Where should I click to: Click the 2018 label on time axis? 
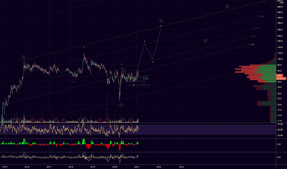click(71, 167)
